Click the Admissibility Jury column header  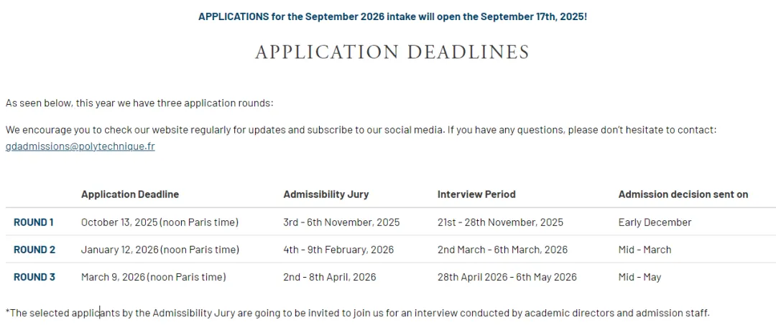(x=326, y=194)
